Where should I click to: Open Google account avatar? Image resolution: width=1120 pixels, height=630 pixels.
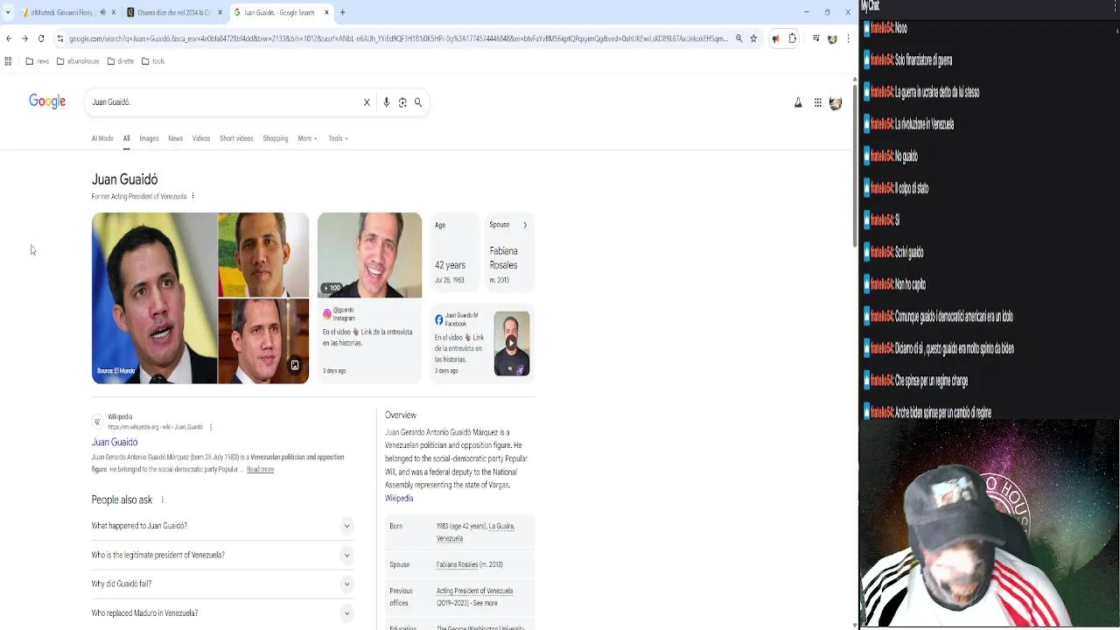(836, 103)
